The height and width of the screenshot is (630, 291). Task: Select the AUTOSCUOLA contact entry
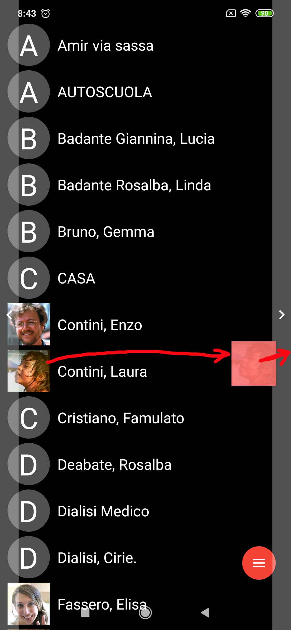point(105,92)
